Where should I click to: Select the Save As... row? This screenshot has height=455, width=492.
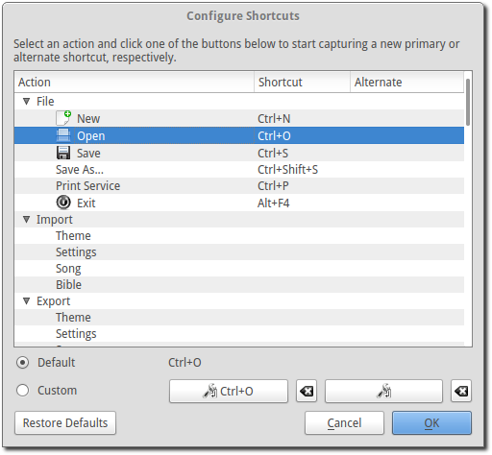pos(239,169)
